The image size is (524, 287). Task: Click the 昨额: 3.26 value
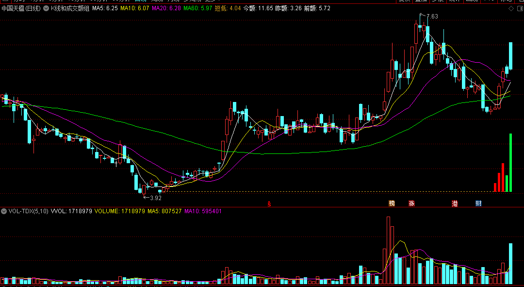pyautogui.click(x=288, y=8)
